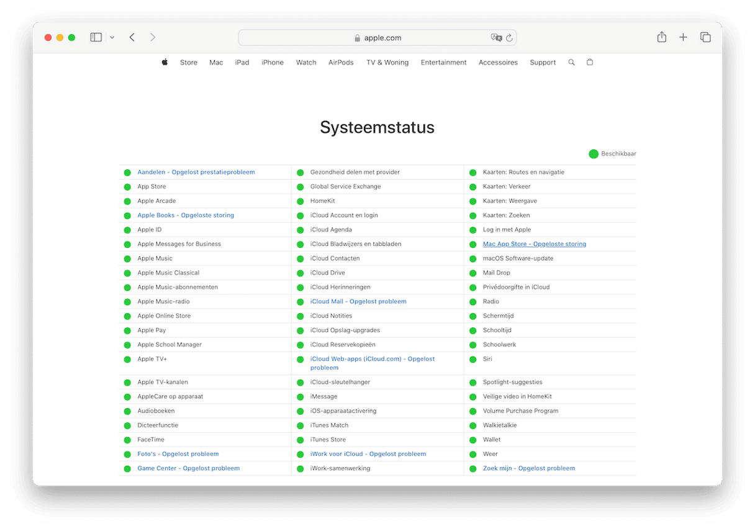Open Foto's - Opgelost probleem link
Image resolution: width=755 pixels, height=529 pixels.
(178, 454)
